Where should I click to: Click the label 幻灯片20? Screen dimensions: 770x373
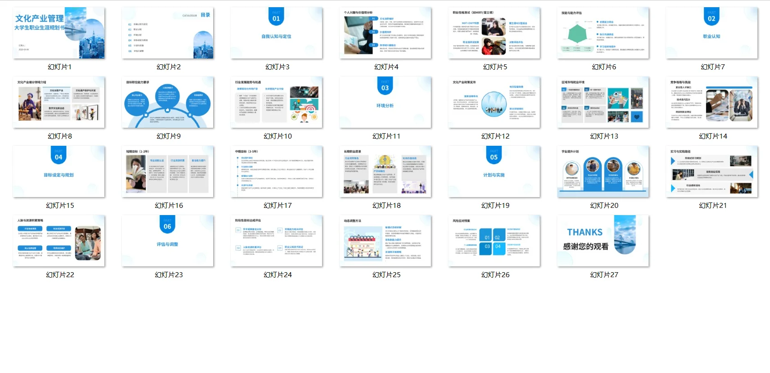(x=604, y=206)
